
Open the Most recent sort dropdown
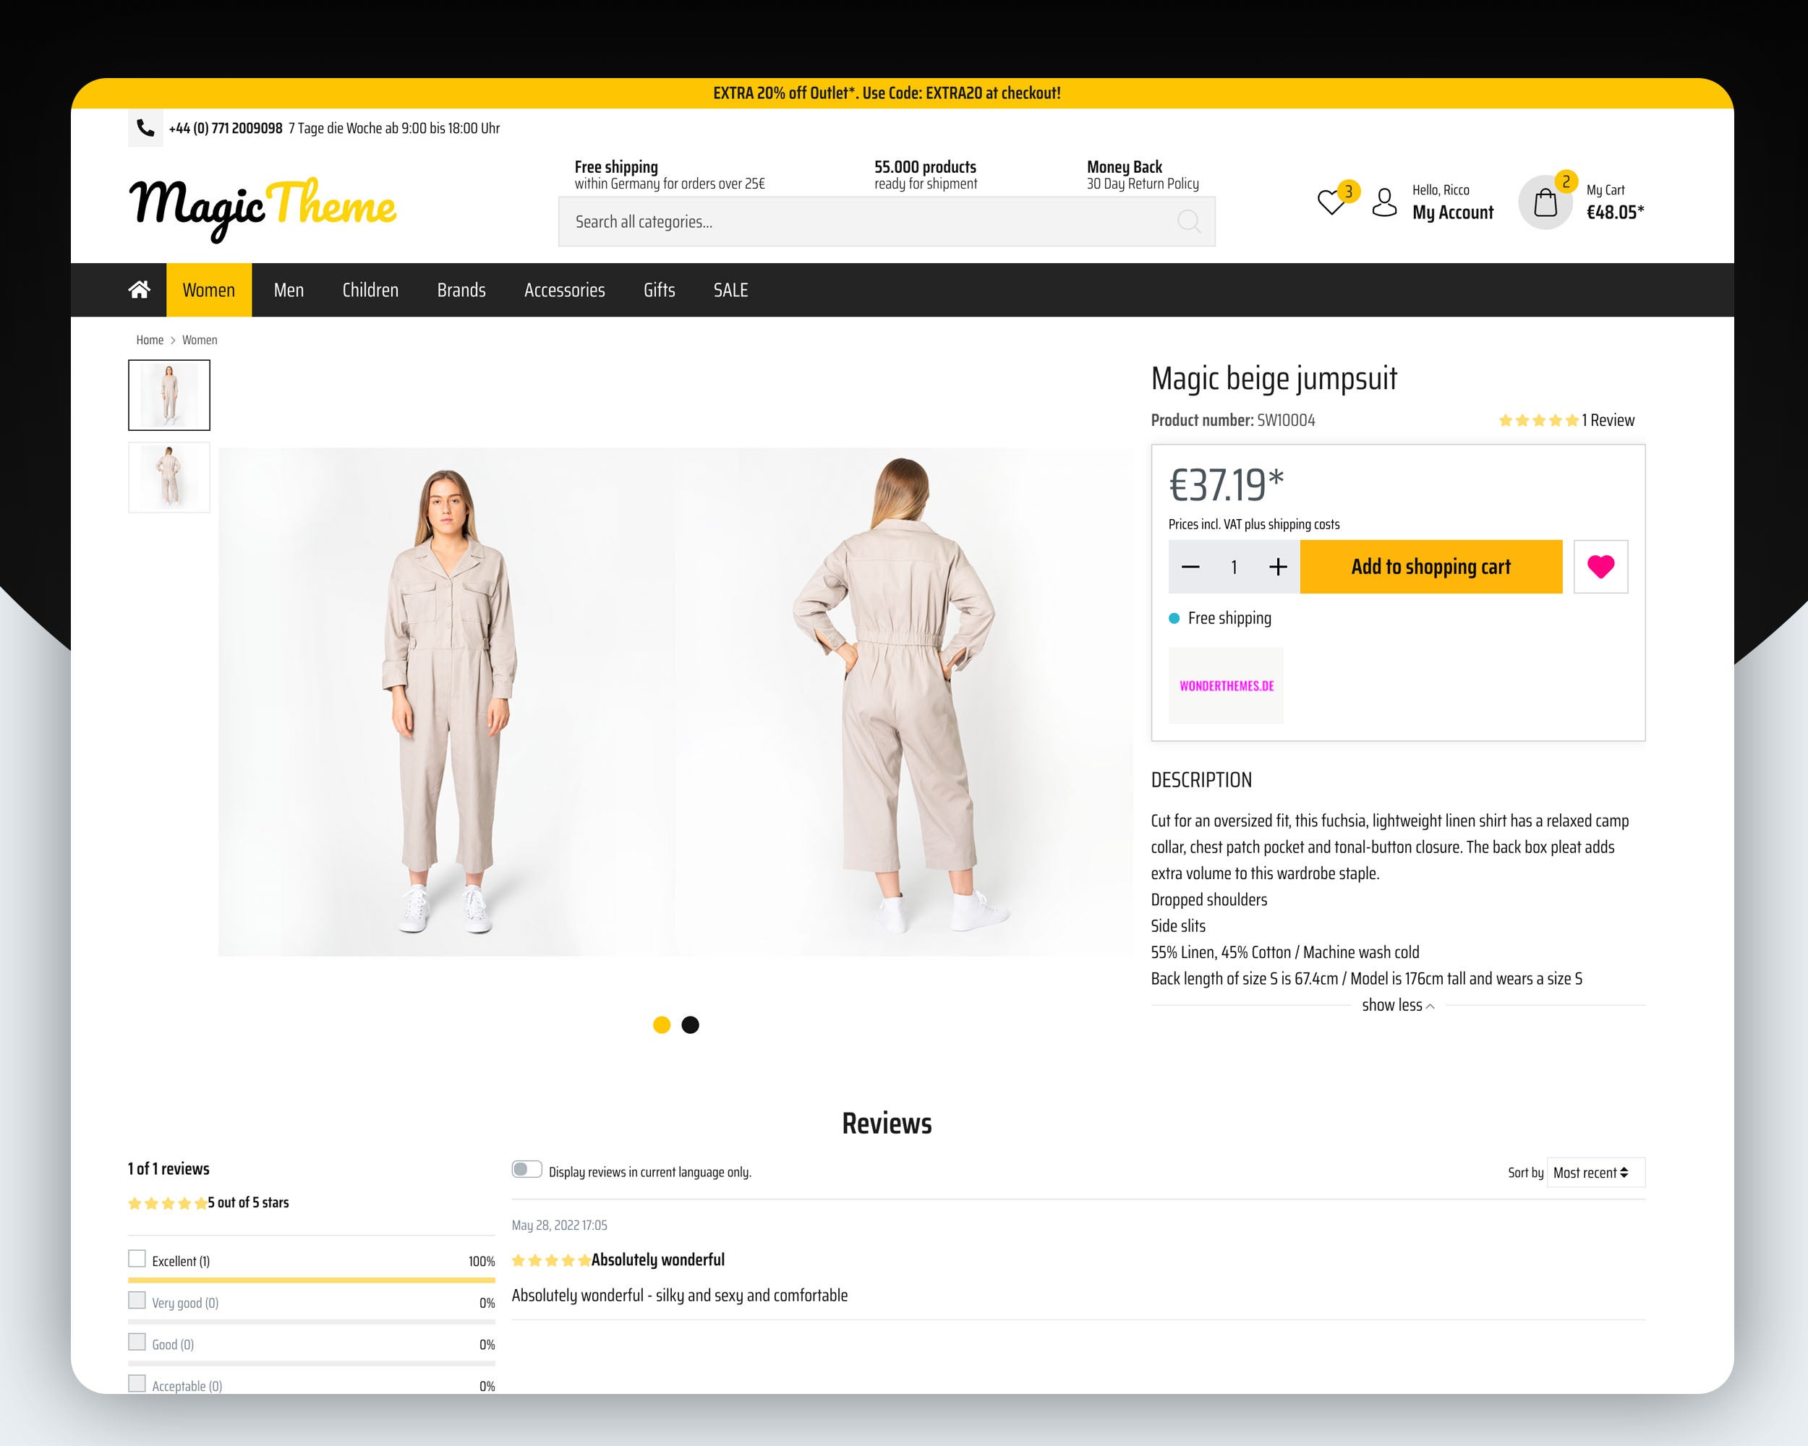(1596, 1173)
